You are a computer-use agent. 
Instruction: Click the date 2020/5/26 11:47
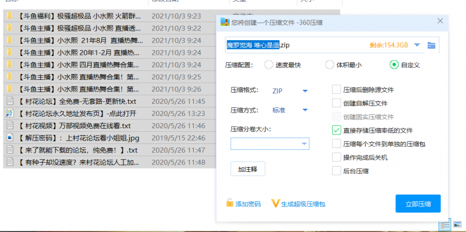click(x=178, y=150)
